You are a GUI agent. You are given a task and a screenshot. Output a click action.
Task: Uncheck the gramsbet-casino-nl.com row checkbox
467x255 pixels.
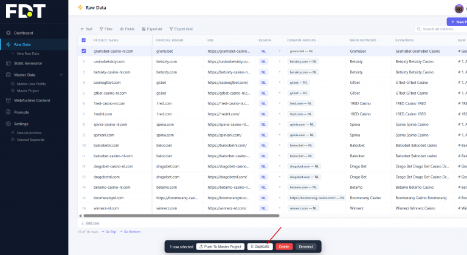point(84,51)
